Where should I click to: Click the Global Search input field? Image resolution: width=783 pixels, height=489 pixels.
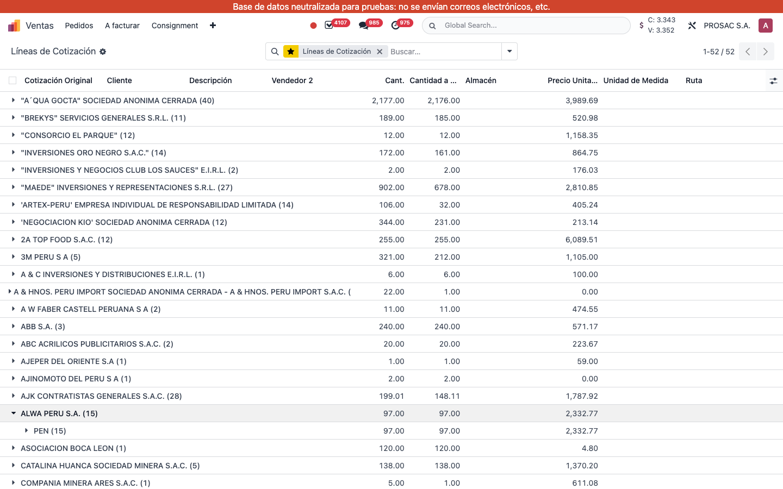[x=533, y=26]
